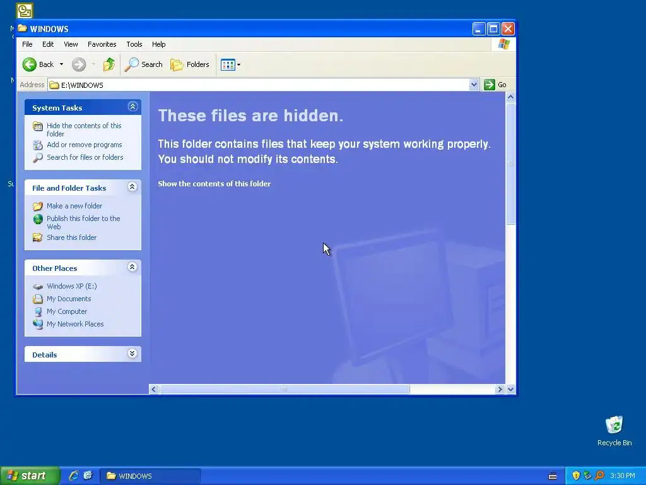Click the Make a new folder icon
The image size is (646, 485).
(x=37, y=207)
